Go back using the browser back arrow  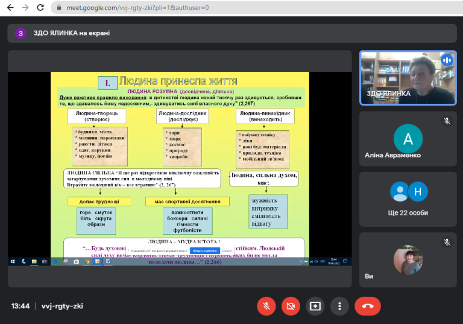coord(10,7)
